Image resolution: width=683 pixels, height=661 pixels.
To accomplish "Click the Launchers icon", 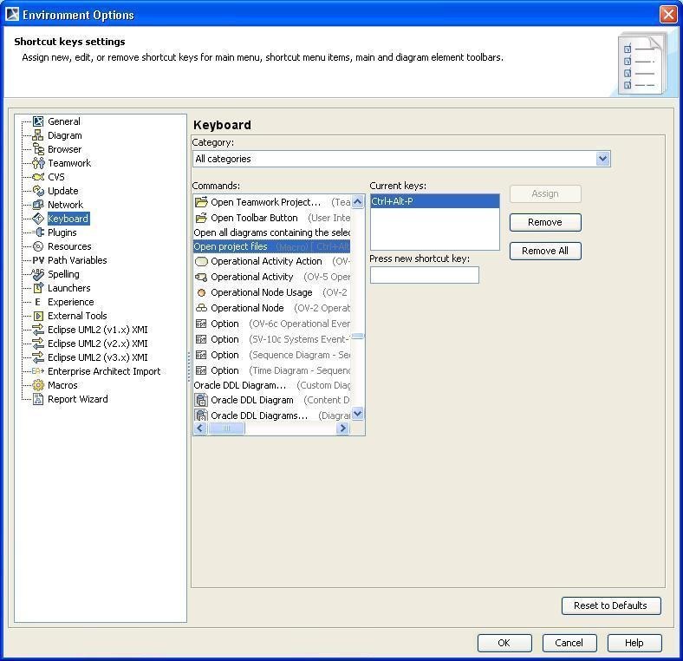I will click(38, 288).
